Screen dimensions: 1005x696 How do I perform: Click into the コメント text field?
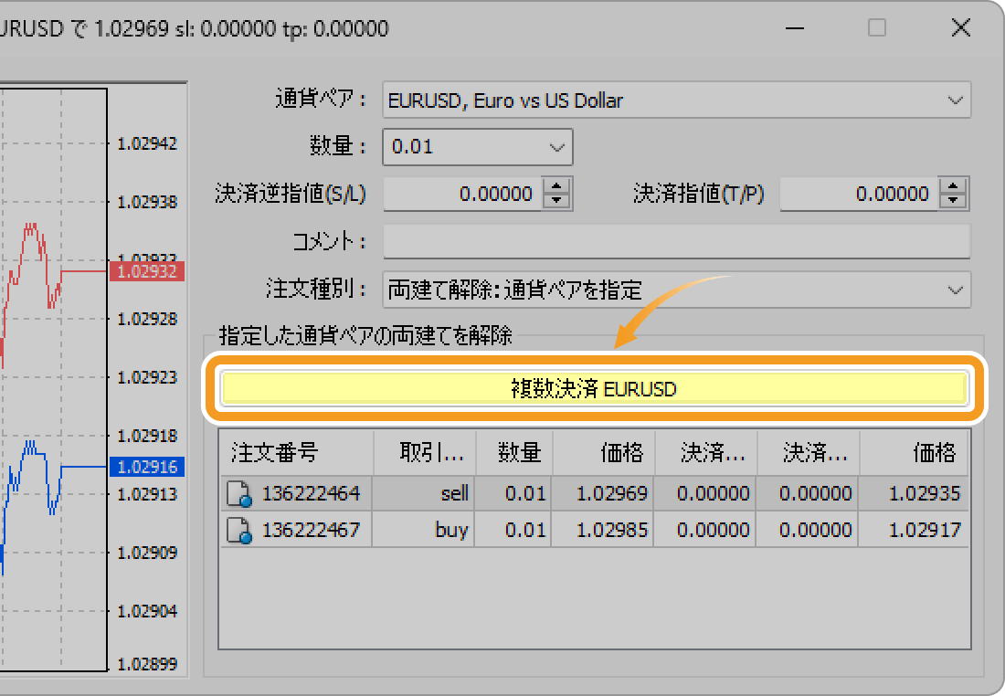coord(676,242)
